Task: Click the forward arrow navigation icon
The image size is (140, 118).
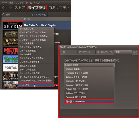Action: (10, 8)
